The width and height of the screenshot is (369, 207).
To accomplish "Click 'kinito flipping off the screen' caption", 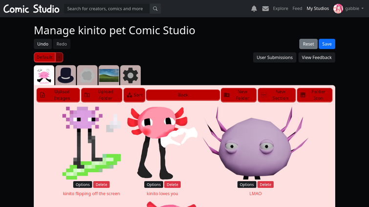I will [x=91, y=194].
